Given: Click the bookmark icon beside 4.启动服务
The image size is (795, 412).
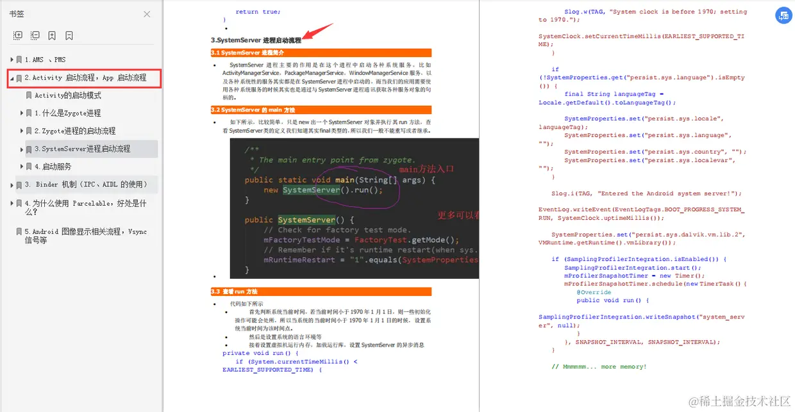Looking at the screenshot, I should click(29, 167).
